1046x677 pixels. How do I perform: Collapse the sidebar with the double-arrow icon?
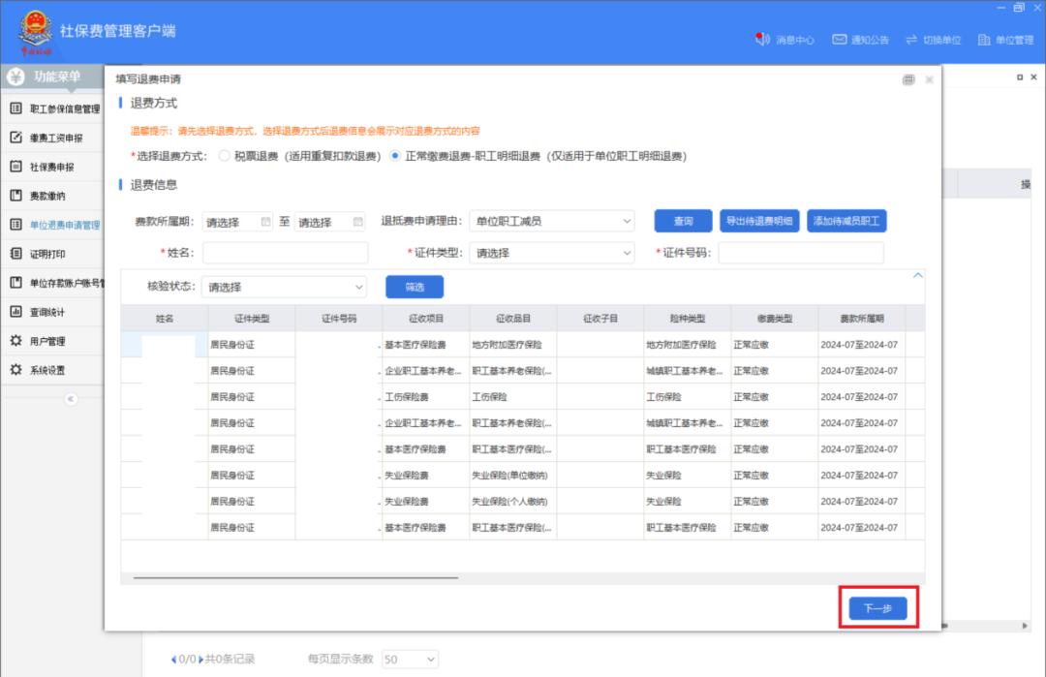pyautogui.click(x=71, y=399)
